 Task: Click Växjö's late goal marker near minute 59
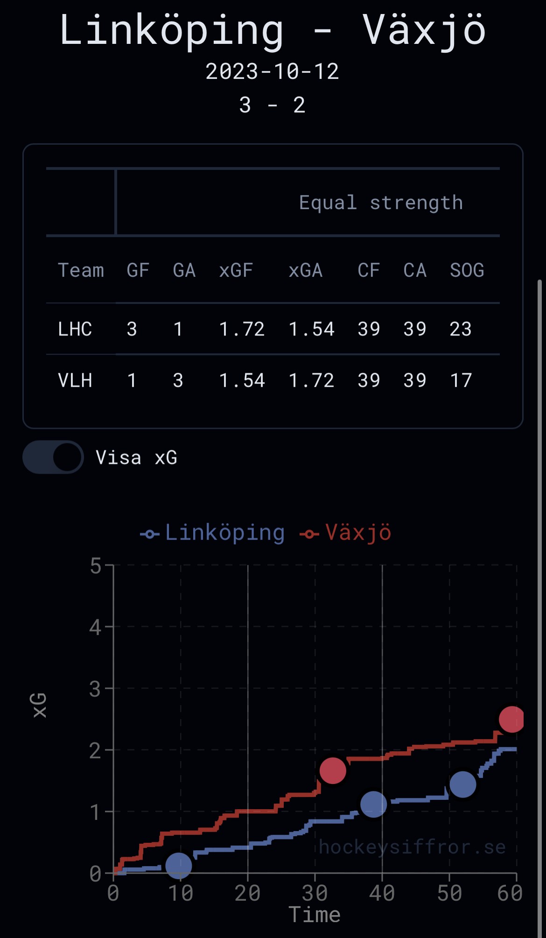[x=511, y=719]
